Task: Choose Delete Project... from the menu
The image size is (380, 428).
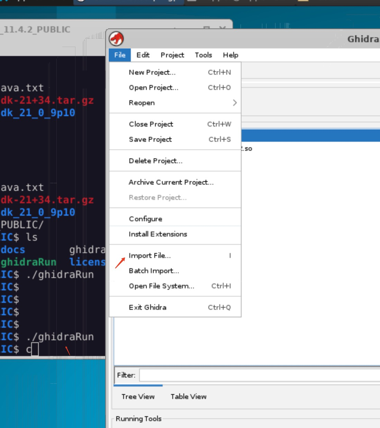Action: 175,161
